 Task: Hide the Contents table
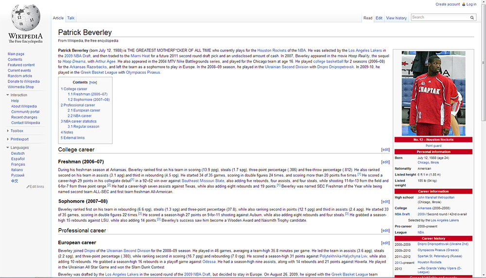coord(93,82)
